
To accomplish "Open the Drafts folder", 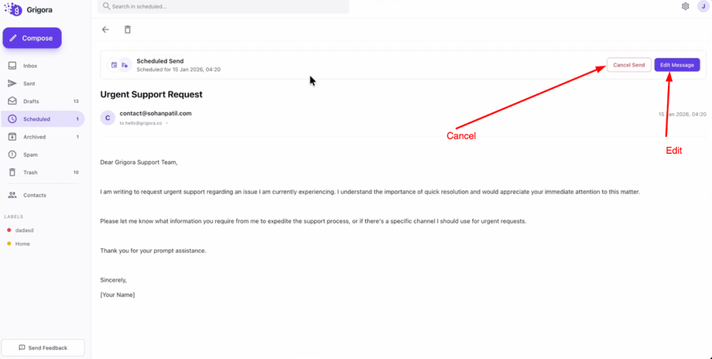I will tap(43, 101).
